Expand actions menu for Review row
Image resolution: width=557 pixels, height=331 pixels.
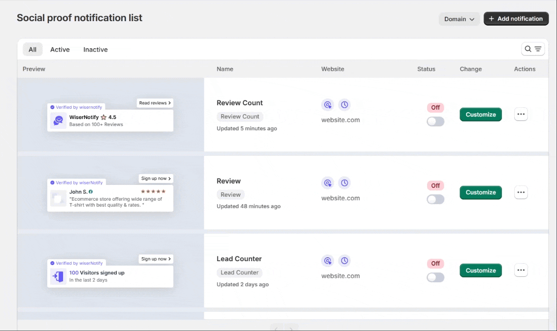(521, 192)
